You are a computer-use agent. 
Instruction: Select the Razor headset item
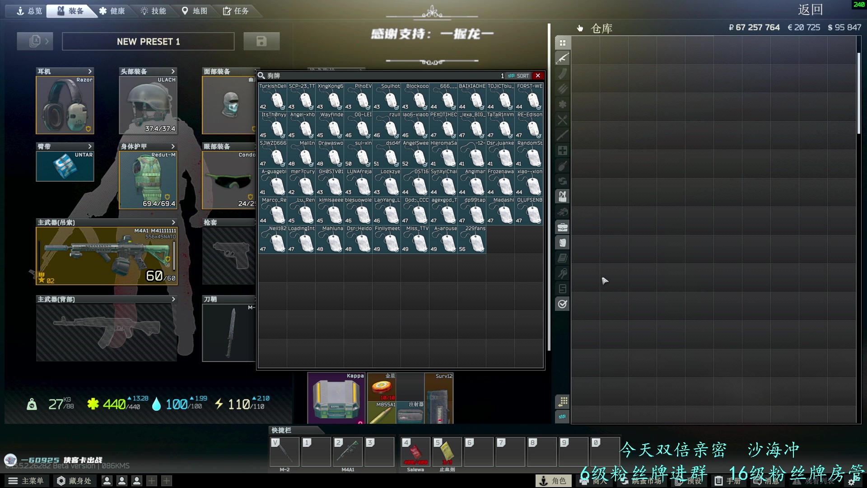[65, 105]
